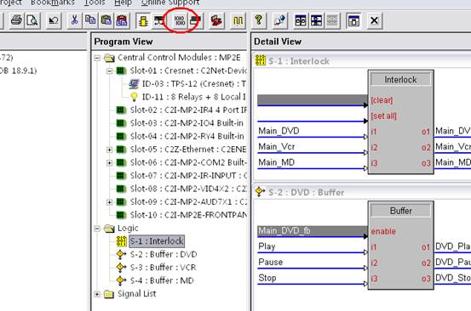Click the Cut scissors icon

[x=74, y=20]
